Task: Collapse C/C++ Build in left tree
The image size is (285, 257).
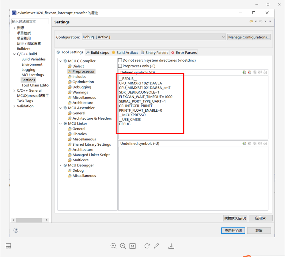Action: [14, 54]
